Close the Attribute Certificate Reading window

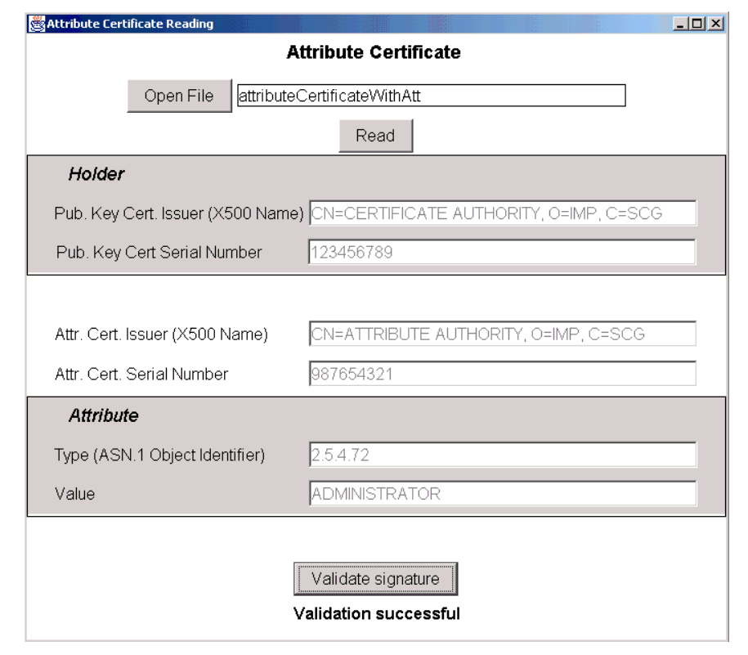(x=715, y=24)
